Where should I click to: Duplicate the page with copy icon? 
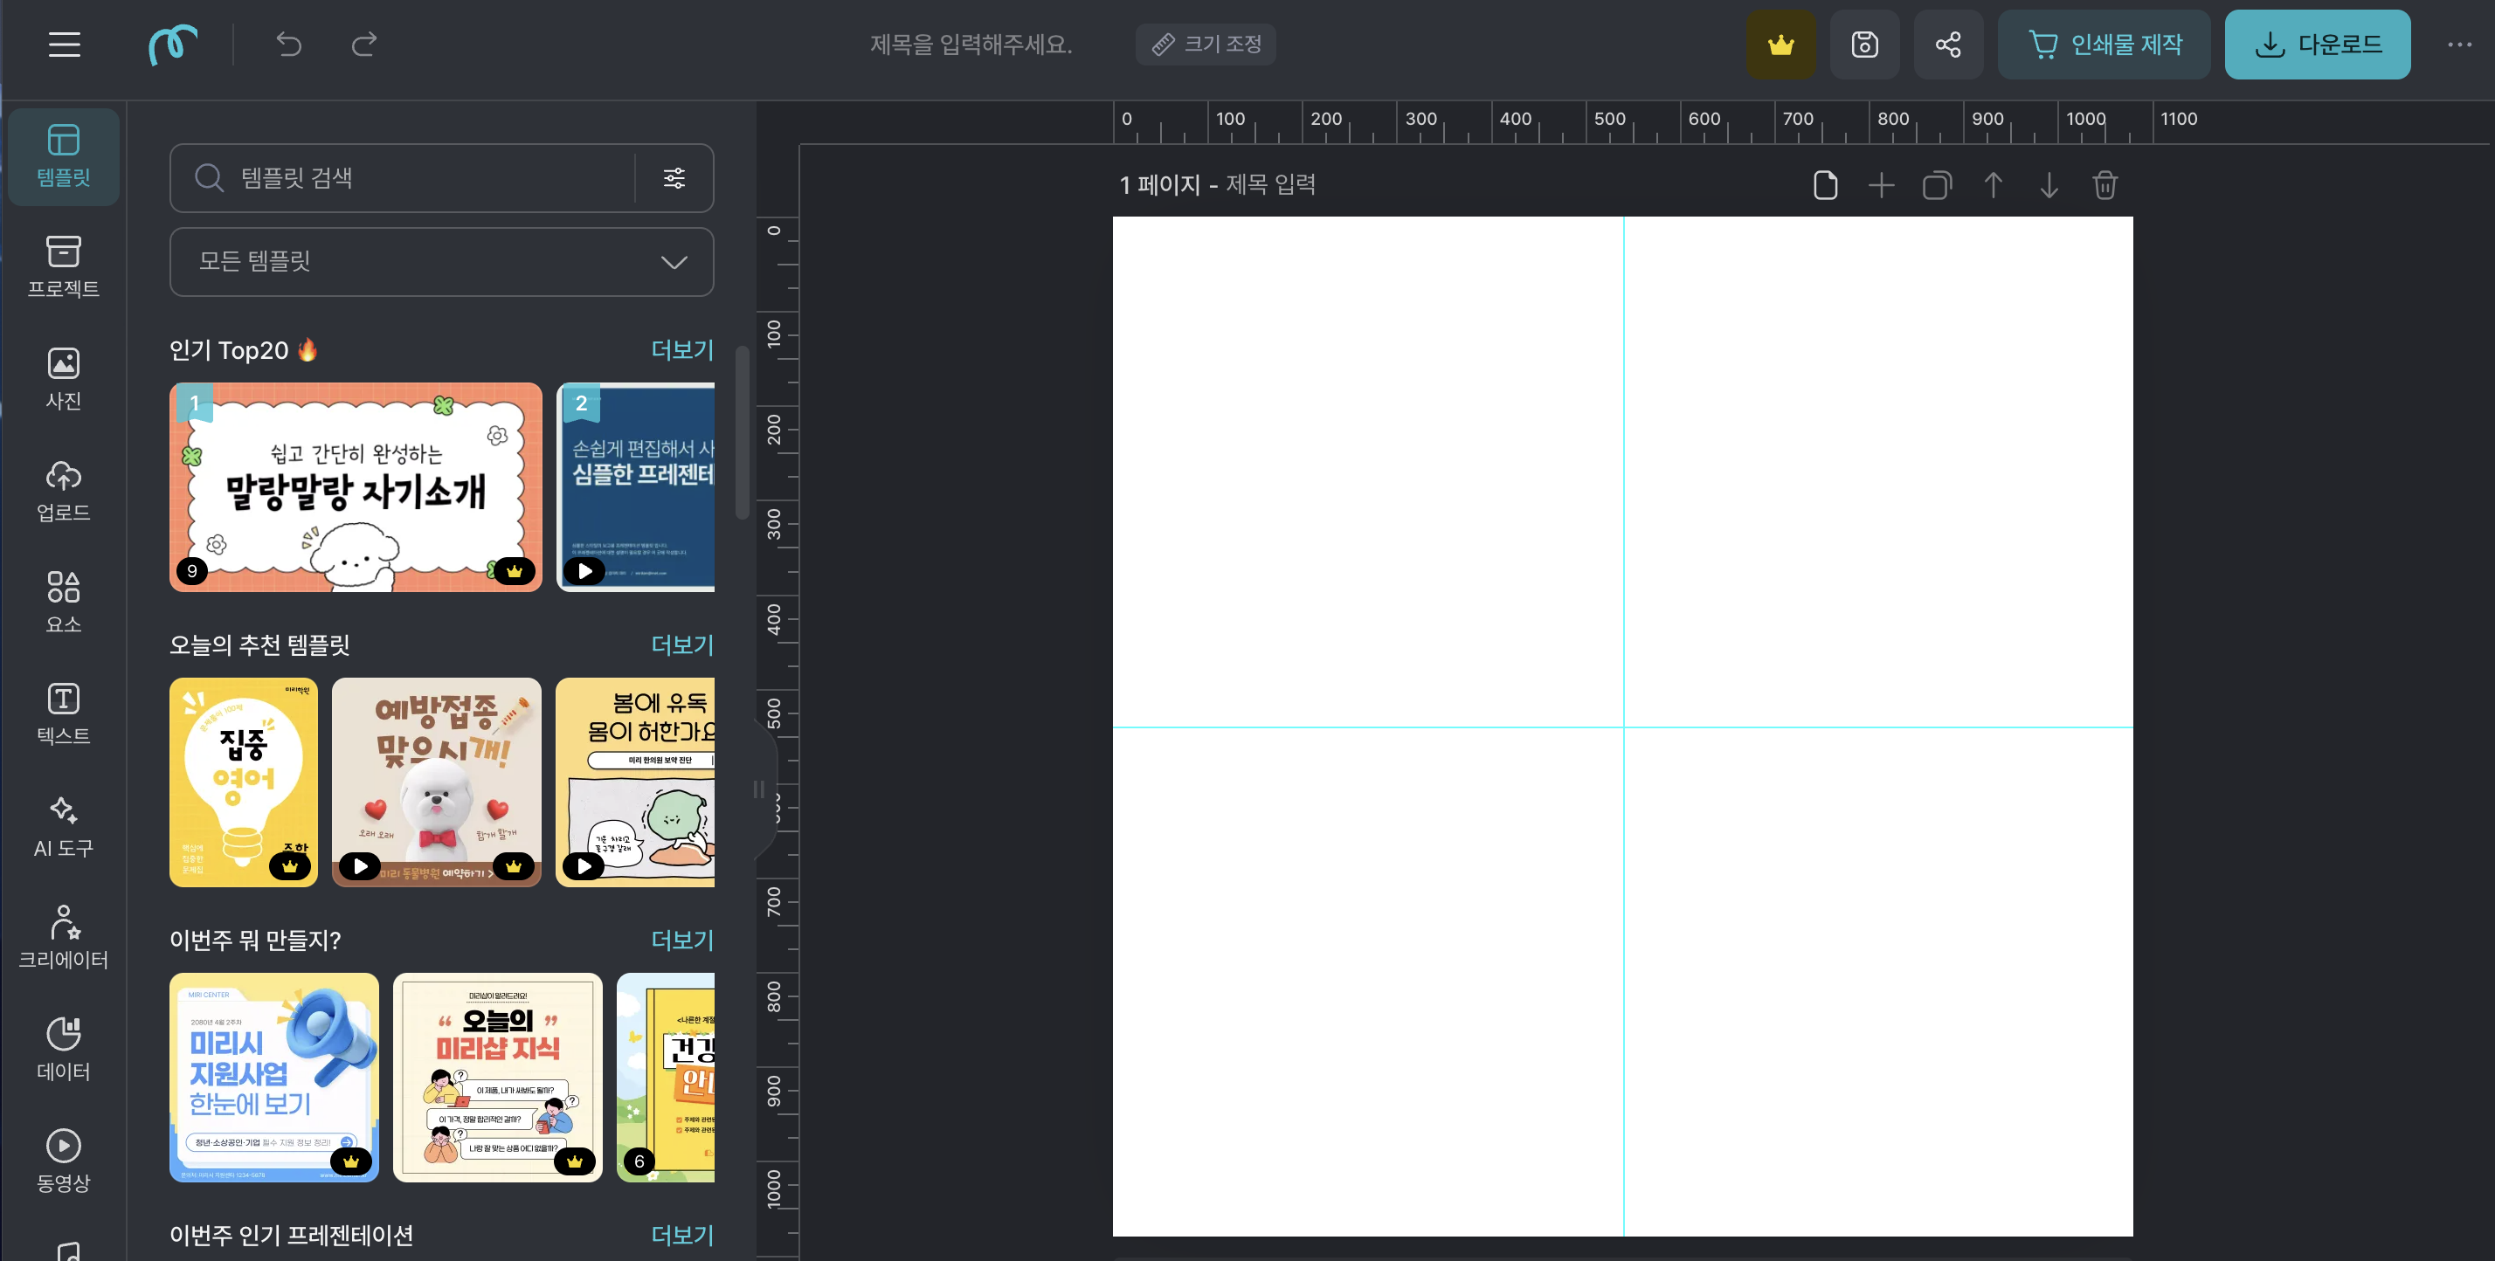click(x=1936, y=185)
